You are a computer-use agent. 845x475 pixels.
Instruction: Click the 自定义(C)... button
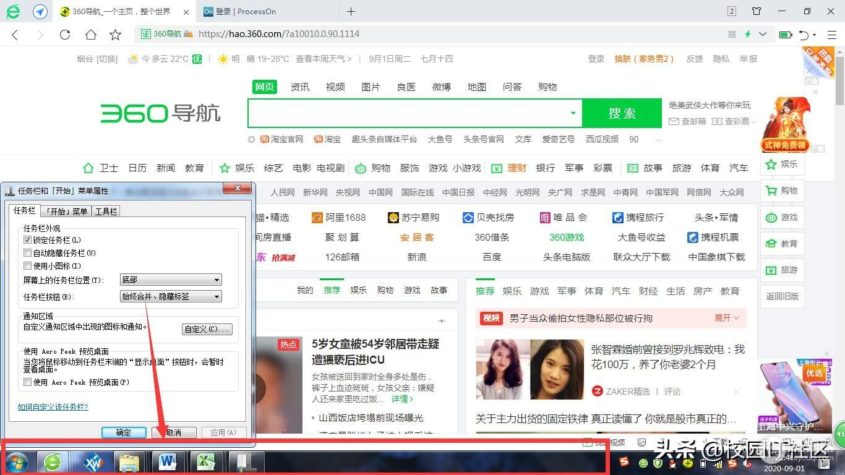click(207, 329)
